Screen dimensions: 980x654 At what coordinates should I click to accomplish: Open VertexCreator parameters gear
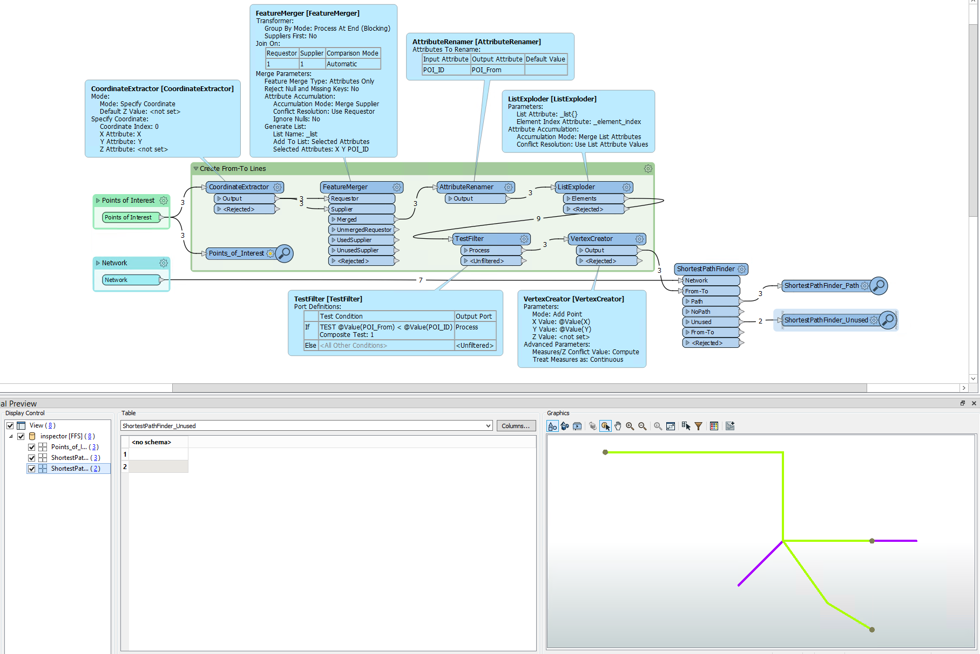click(x=639, y=239)
